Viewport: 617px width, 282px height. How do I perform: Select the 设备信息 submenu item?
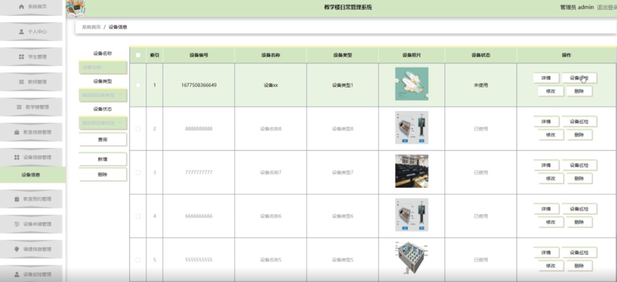33,175
